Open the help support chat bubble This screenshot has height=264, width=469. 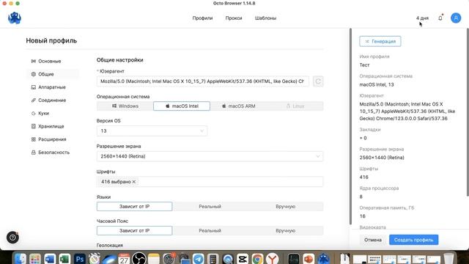12,238
